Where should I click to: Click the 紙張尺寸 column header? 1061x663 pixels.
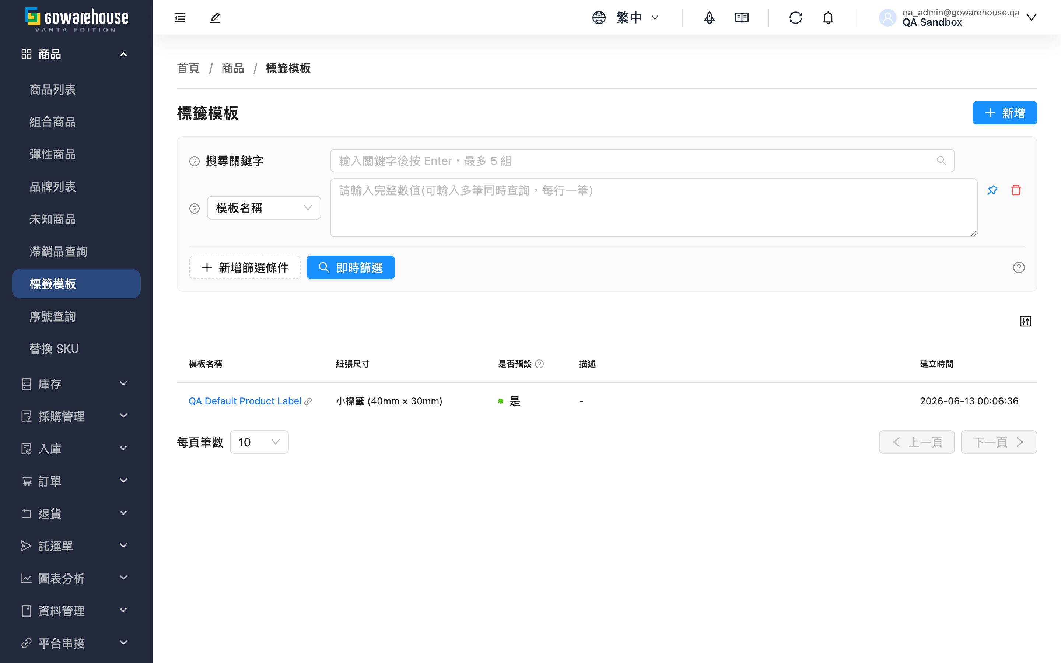pyautogui.click(x=353, y=364)
